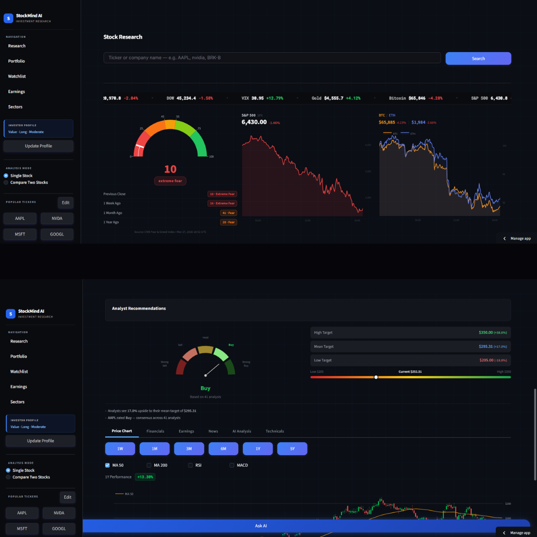Uncheck the MA 50 checkbox

click(x=107, y=465)
